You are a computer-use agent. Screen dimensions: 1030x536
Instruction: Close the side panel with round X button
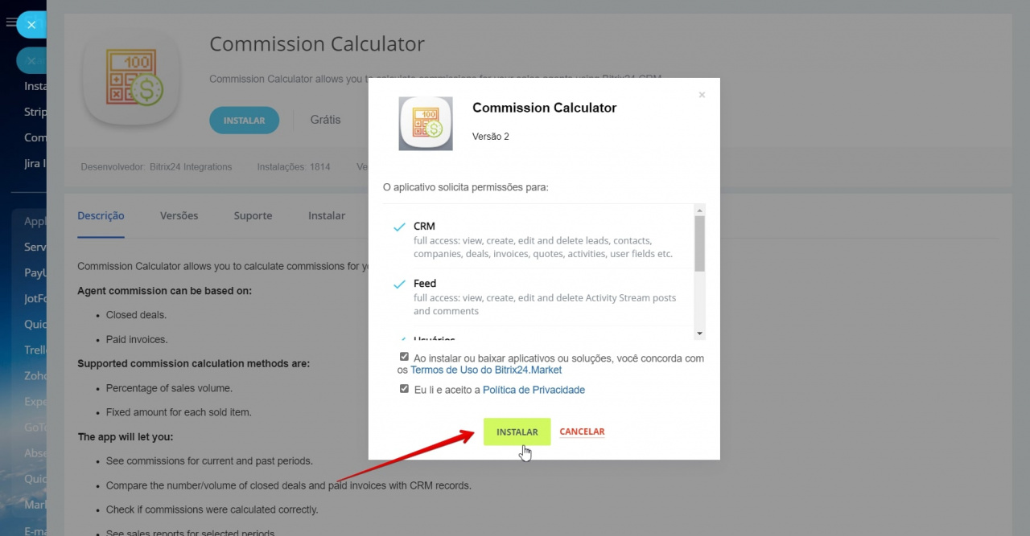coord(31,25)
